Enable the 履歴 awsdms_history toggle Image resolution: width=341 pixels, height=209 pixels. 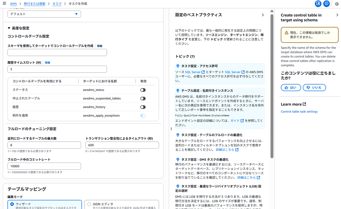pyautogui.click(x=143, y=107)
